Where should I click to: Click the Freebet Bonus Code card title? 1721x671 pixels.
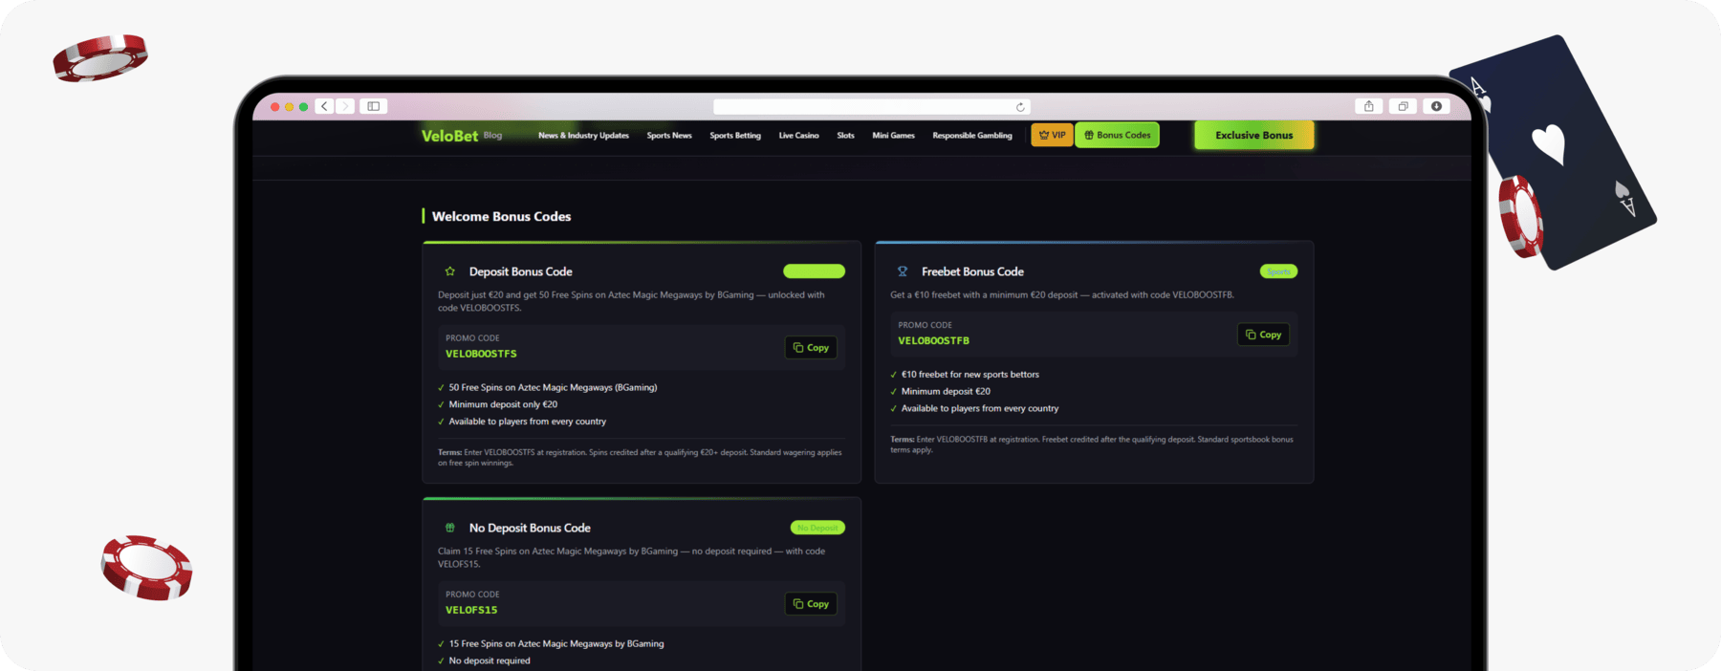click(972, 271)
